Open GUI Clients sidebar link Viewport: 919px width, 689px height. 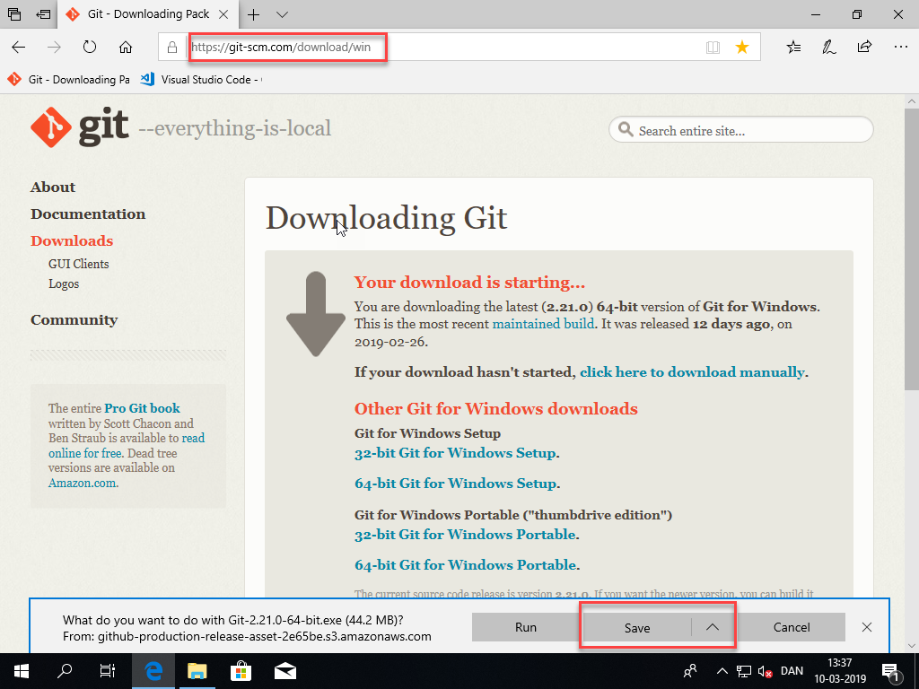click(x=79, y=264)
